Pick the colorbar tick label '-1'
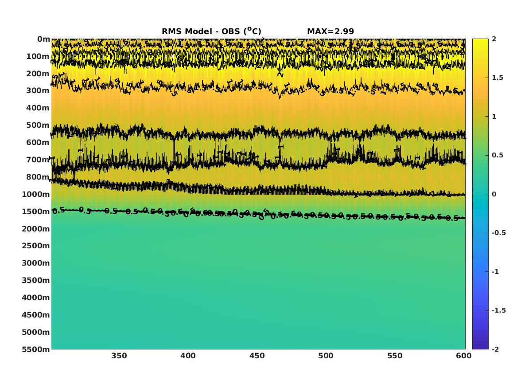Image resolution: width=517 pixels, height=388 pixels. (495, 271)
